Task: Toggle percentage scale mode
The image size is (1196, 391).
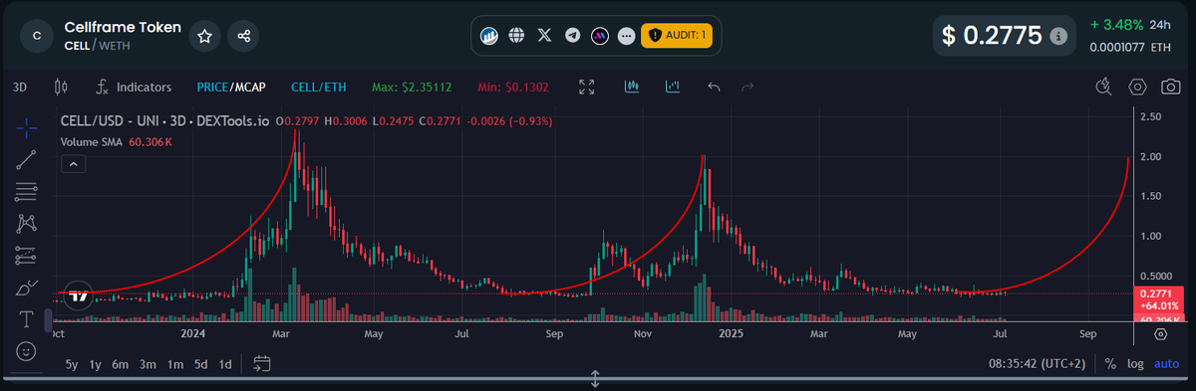Action: (1110, 364)
